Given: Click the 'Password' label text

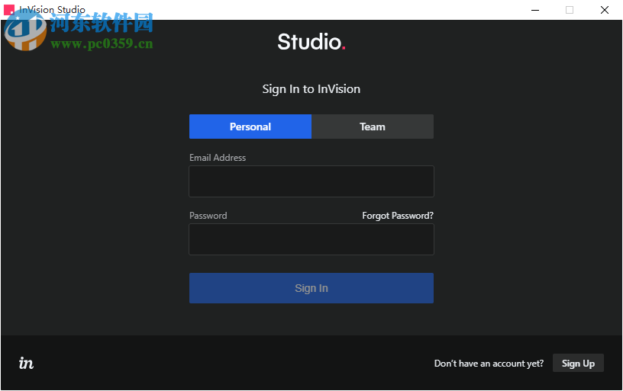Looking at the screenshot, I should [x=208, y=216].
